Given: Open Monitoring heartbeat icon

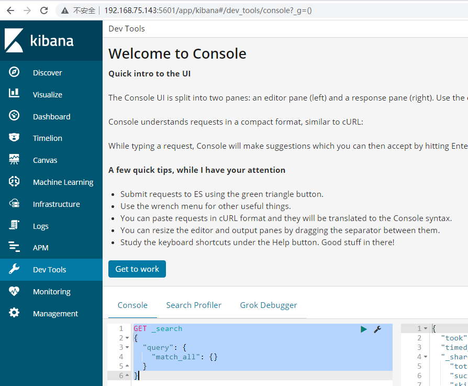Looking at the screenshot, I should (x=14, y=291).
